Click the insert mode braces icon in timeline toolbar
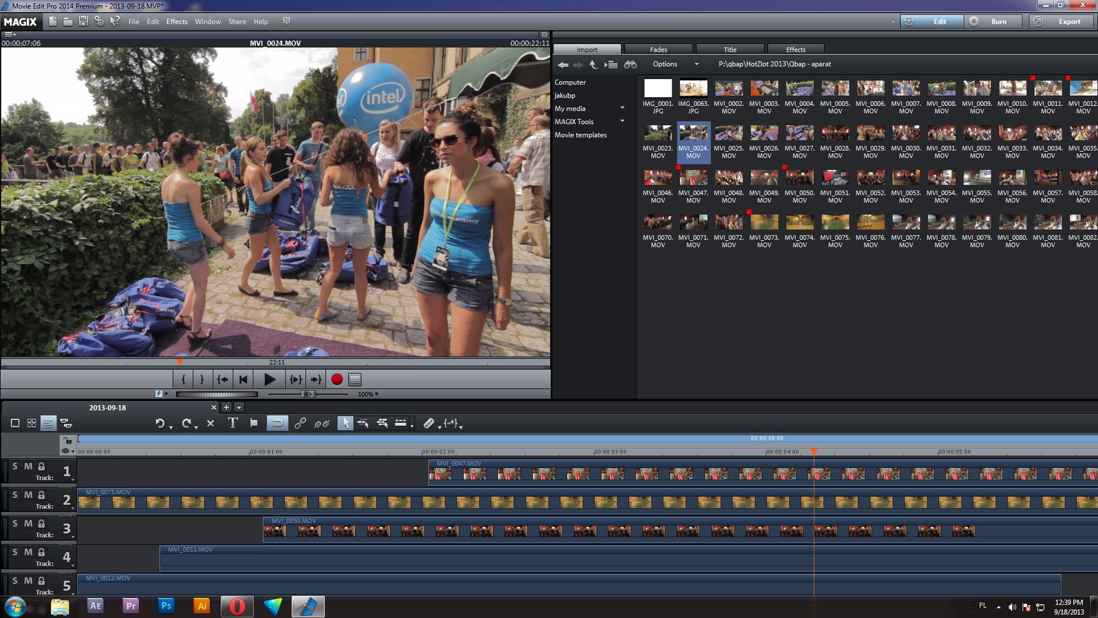This screenshot has width=1098, height=618. pyautogui.click(x=451, y=423)
